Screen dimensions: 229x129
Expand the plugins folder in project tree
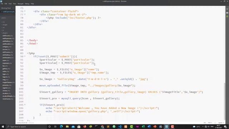5,33
